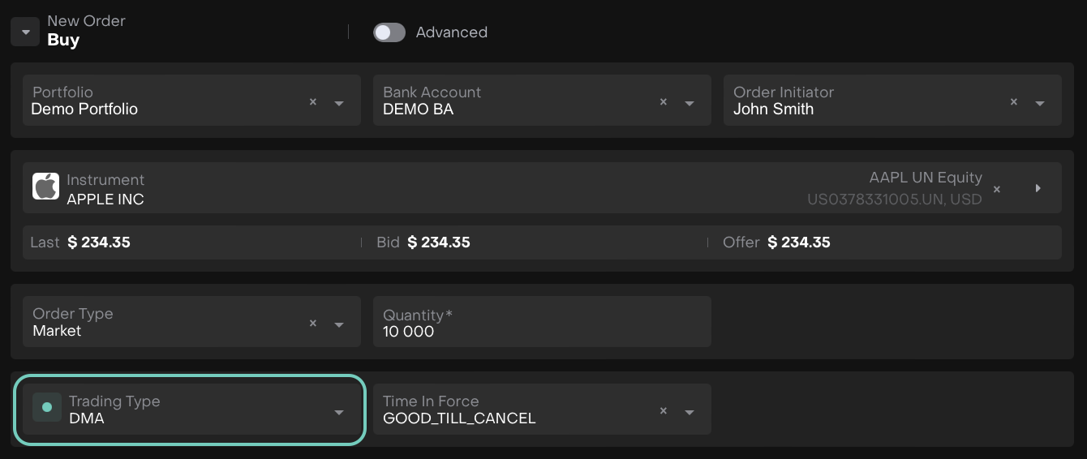Click the Offer price $ 234.35
This screenshot has width=1087, height=459.
click(x=798, y=242)
